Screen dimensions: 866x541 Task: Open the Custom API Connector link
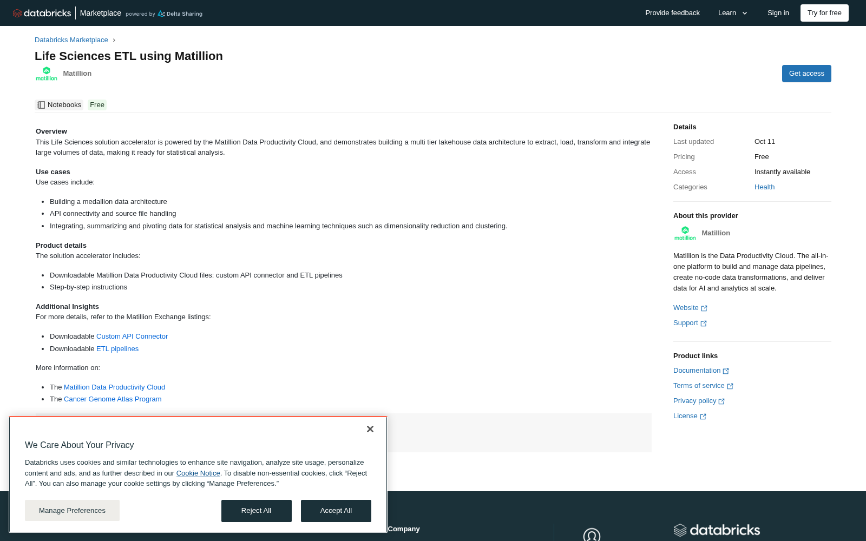click(132, 337)
